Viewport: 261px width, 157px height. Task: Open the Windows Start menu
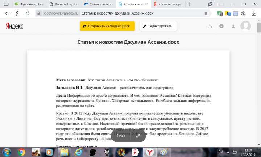point(6,152)
